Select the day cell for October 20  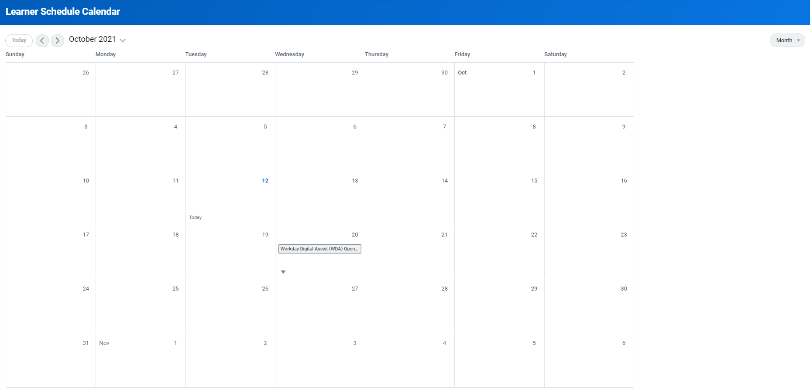click(320, 252)
